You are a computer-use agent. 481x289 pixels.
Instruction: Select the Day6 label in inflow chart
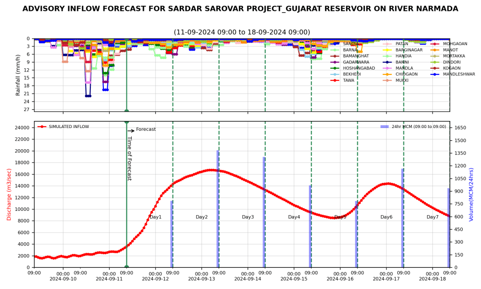(386, 217)
